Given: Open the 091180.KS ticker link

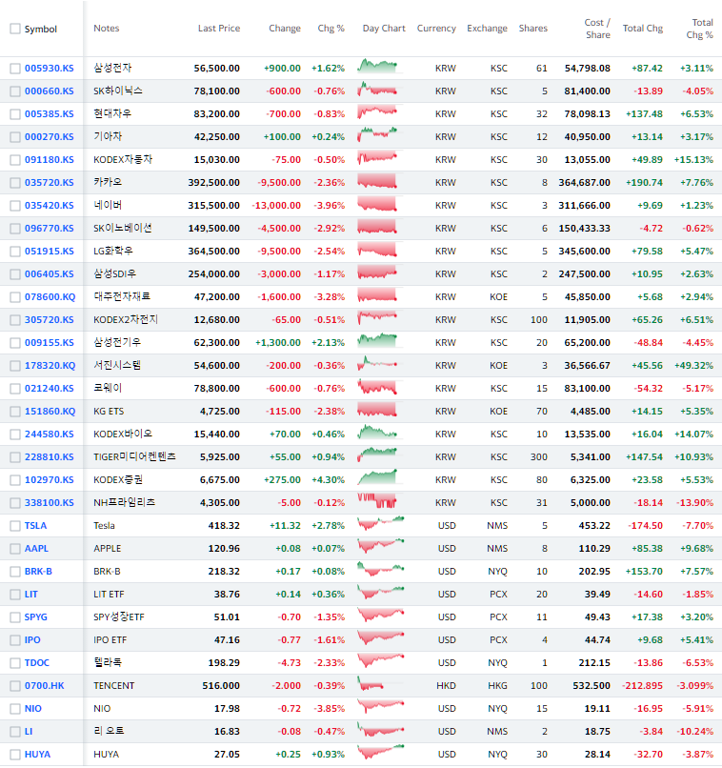Looking at the screenshot, I should click(50, 160).
